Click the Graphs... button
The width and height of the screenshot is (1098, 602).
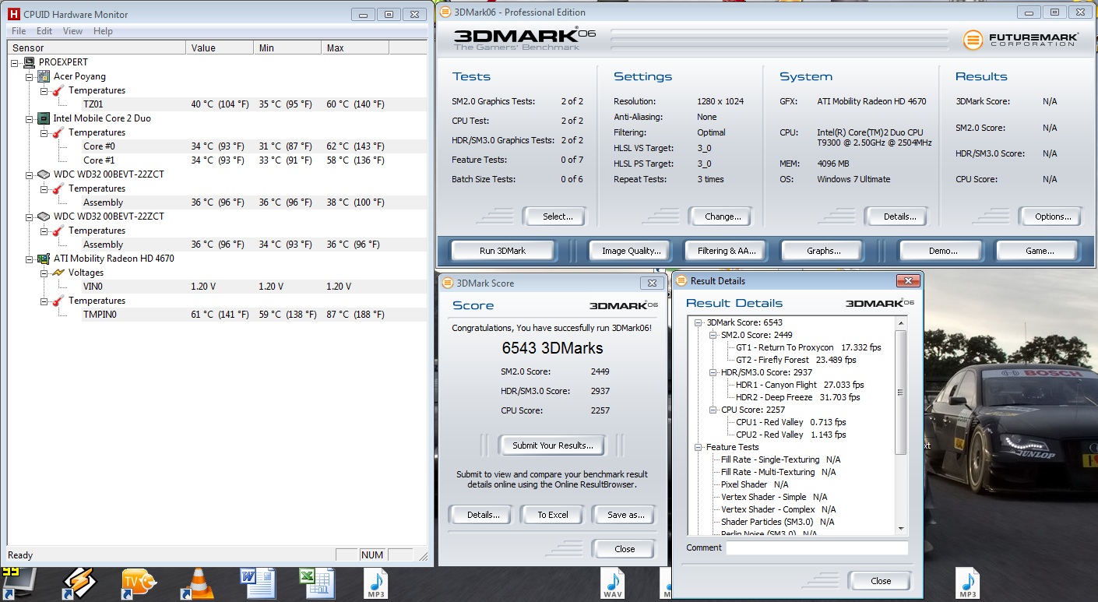point(823,251)
